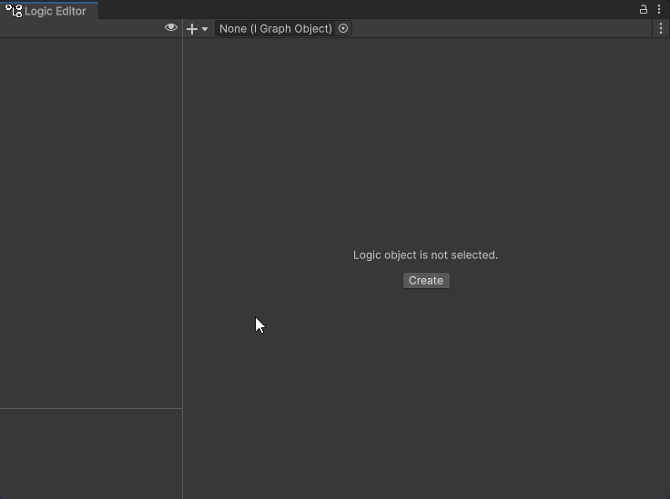Toggle the side panel eye icon
The height and width of the screenshot is (499, 670).
click(171, 27)
